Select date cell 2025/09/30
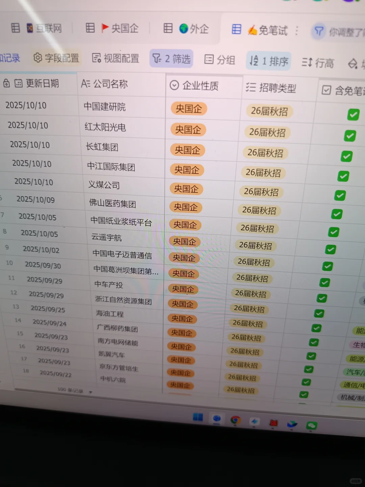The height and width of the screenshot is (487, 365). point(43,265)
